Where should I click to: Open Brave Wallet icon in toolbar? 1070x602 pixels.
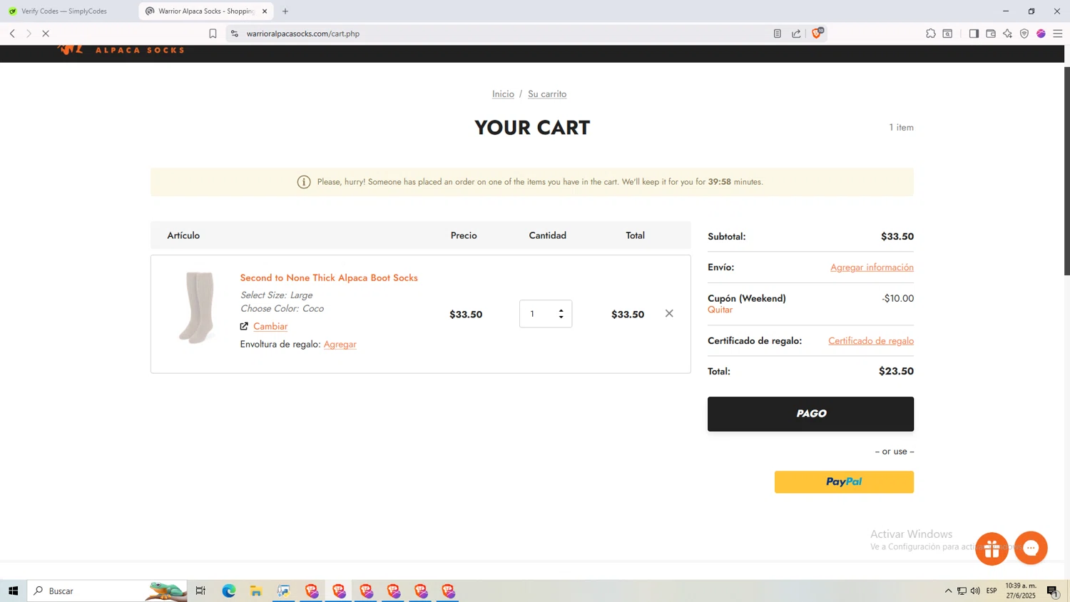(x=991, y=34)
